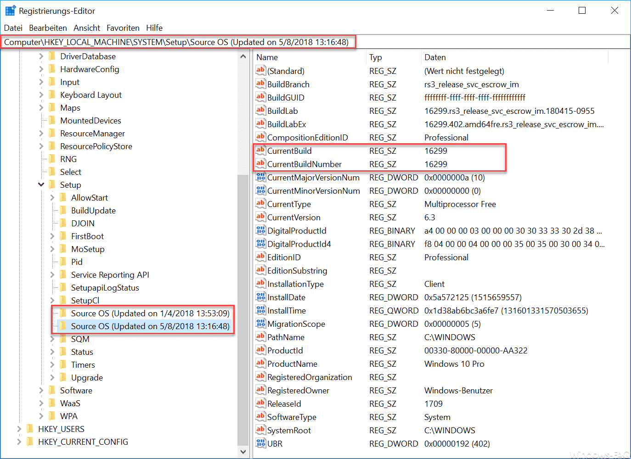Expand the WaaS tree node

[41, 403]
